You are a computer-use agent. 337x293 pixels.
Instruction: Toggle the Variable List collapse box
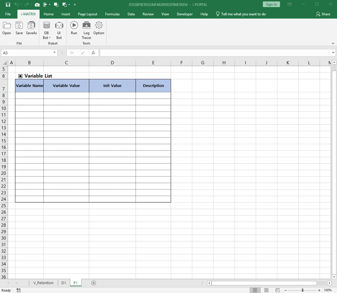coord(20,76)
